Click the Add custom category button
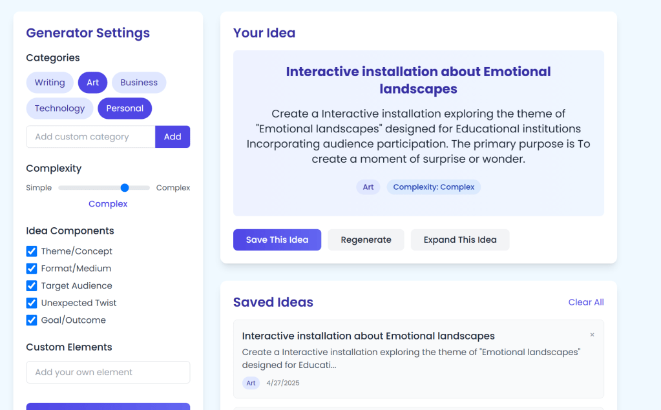 point(173,137)
